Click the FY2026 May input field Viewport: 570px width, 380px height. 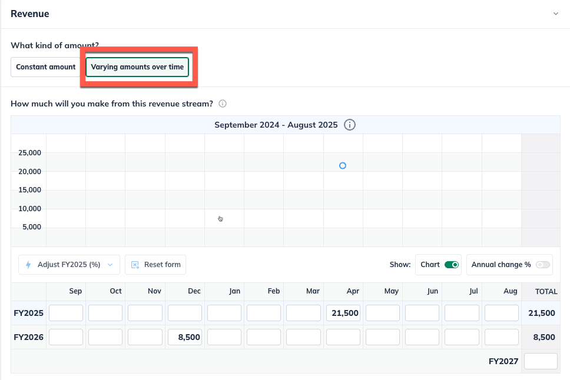coord(383,337)
